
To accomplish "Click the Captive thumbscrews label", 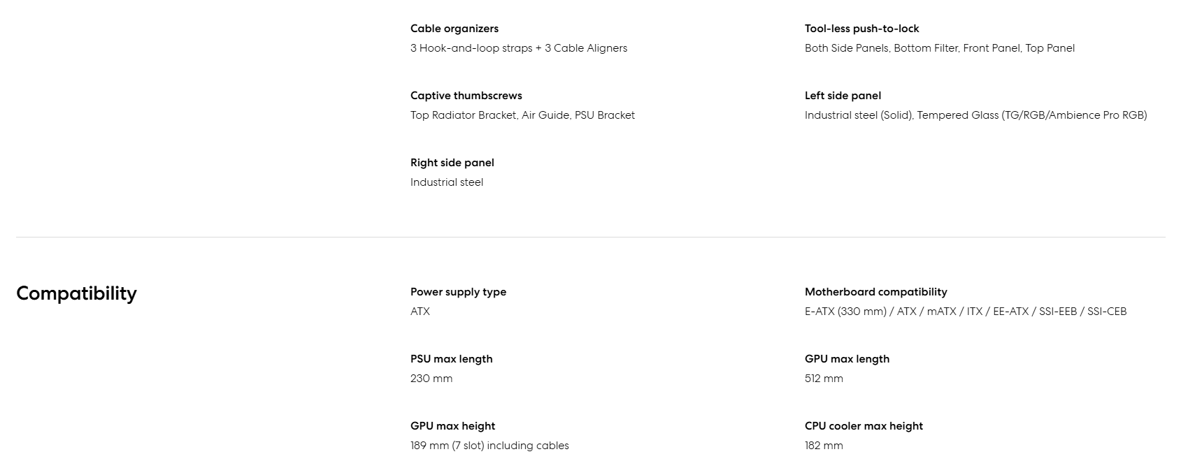I will 466,96.
